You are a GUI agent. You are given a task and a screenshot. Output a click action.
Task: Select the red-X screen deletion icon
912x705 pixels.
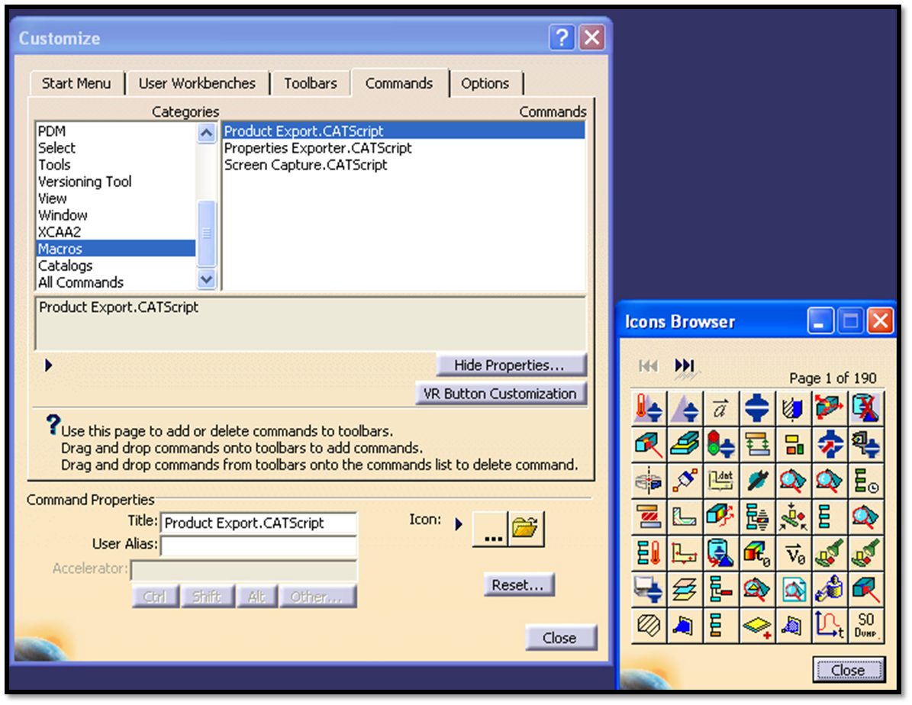coord(866,407)
